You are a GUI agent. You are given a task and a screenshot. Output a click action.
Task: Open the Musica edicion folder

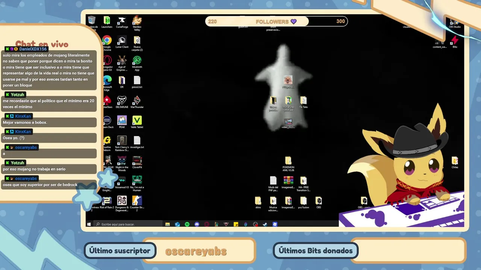point(273,204)
